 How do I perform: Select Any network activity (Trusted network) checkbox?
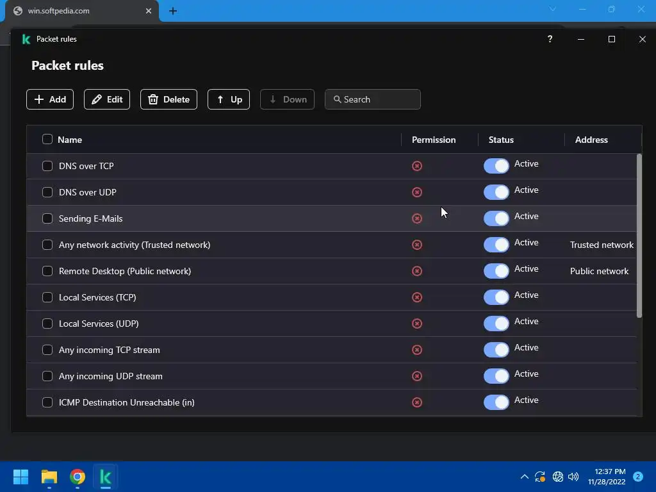[47, 245]
